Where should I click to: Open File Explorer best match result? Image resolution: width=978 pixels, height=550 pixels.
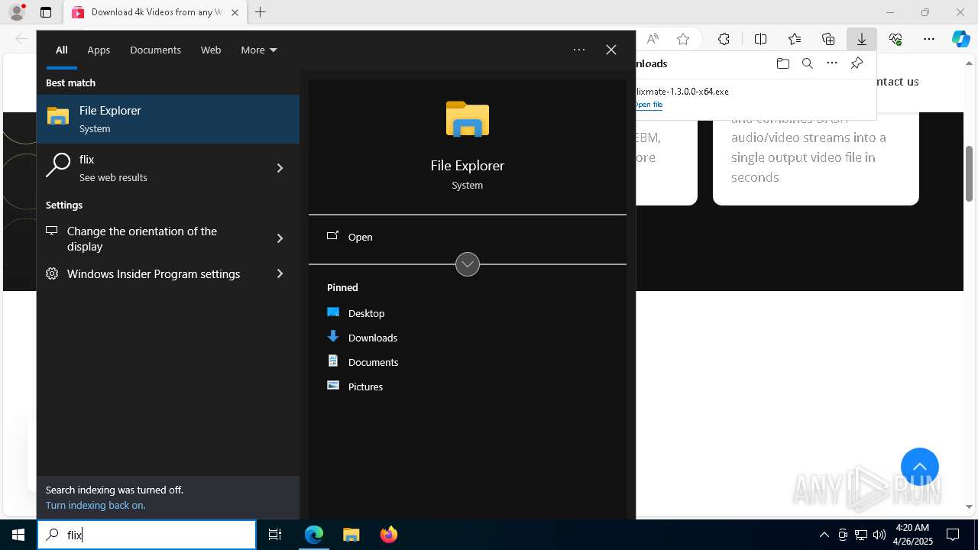[x=168, y=119]
